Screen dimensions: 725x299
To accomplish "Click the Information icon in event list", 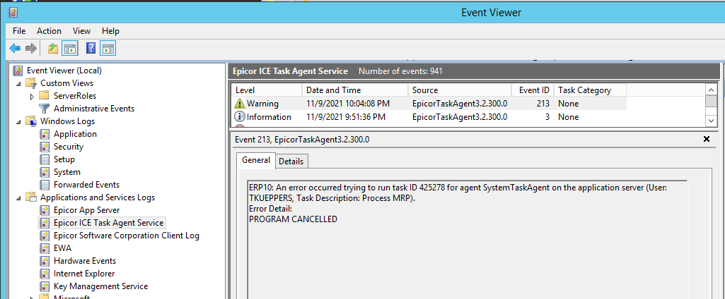I will click(x=240, y=117).
